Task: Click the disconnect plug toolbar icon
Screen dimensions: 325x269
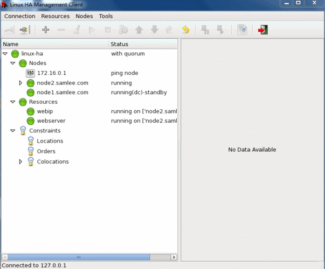Action: (24, 30)
